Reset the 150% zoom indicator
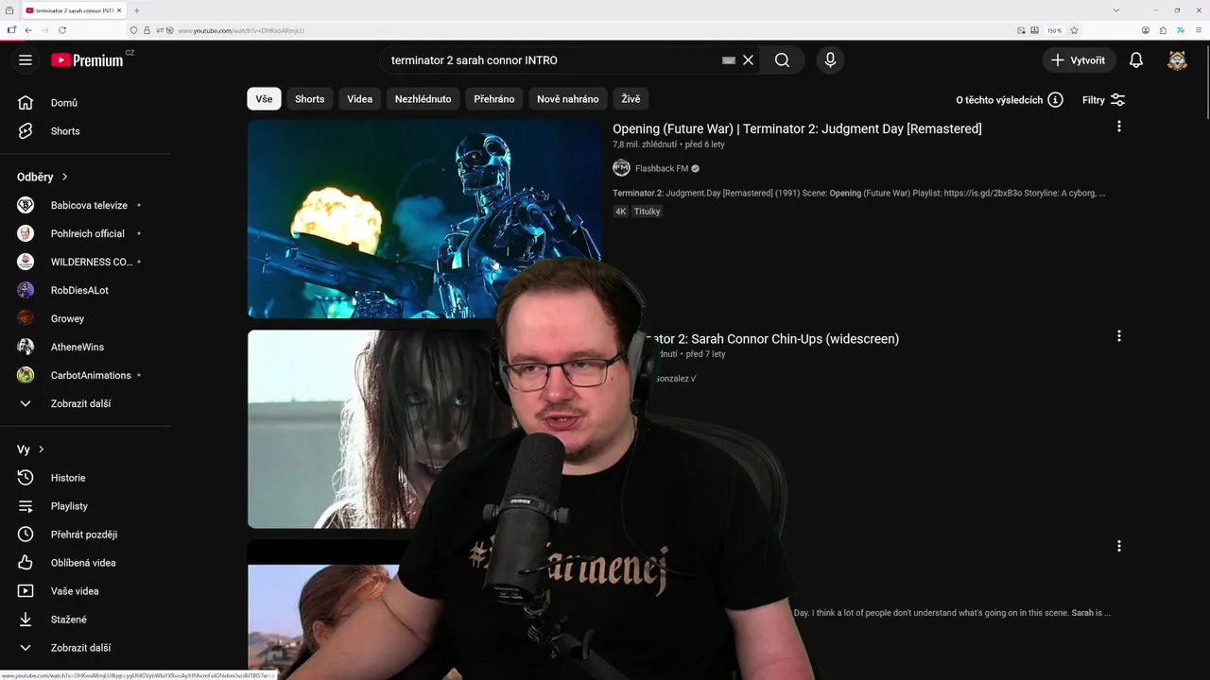Image resolution: width=1210 pixels, height=680 pixels. [x=1054, y=30]
